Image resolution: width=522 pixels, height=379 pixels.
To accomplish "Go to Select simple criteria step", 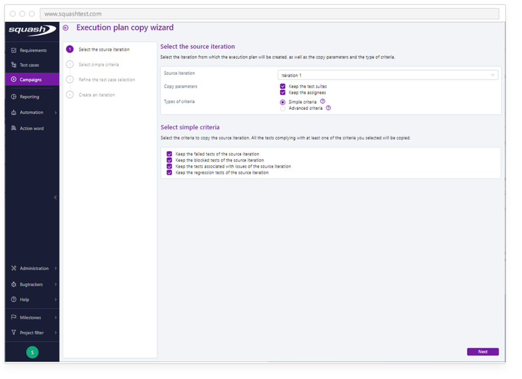I will click(x=98, y=65).
